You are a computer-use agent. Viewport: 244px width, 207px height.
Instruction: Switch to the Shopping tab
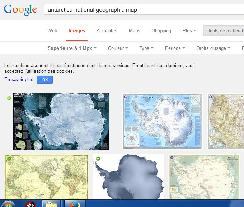tap(161, 30)
